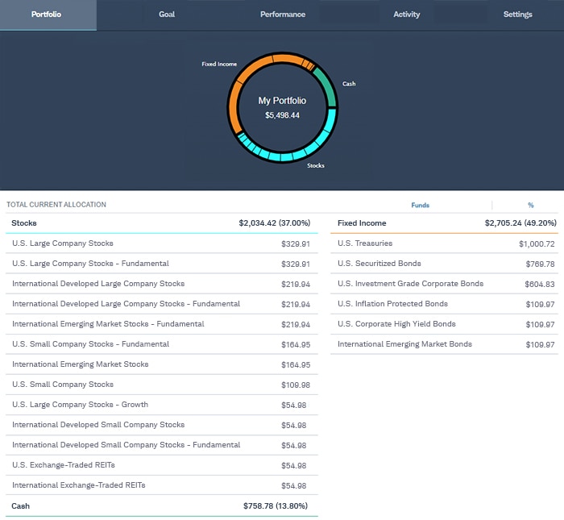Click International Developed Large Company Stocks row
The image size is (564, 520).
[161, 284]
